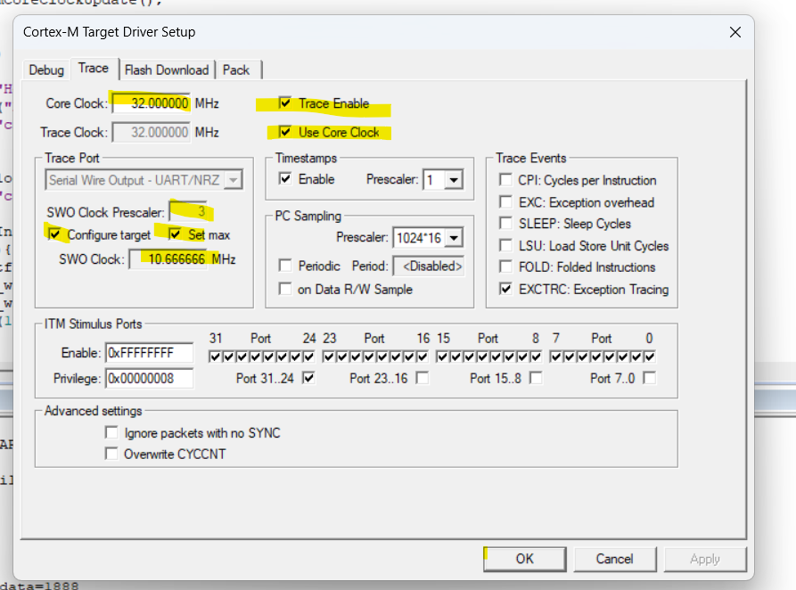Viewport: 796px width, 590px height.
Task: Enable EXC: Exception overhead checkbox
Action: [x=505, y=202]
